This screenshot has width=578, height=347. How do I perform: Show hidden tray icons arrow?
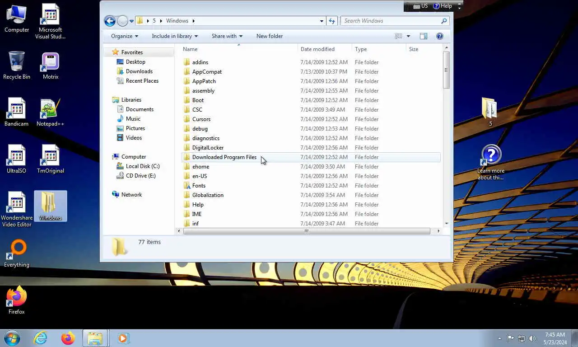(499, 338)
